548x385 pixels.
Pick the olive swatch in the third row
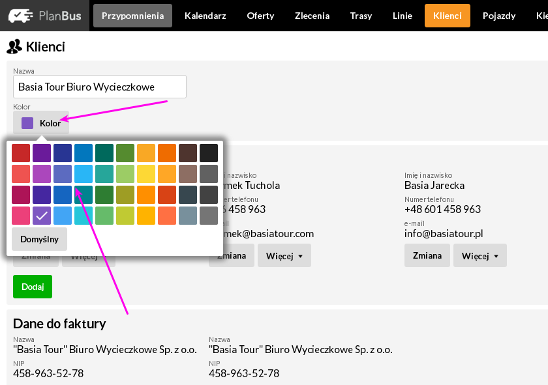point(125,195)
